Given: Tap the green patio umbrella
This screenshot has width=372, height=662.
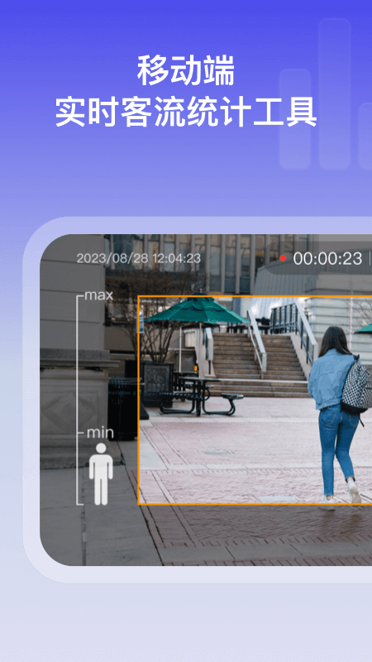Looking at the screenshot, I should point(195,311).
